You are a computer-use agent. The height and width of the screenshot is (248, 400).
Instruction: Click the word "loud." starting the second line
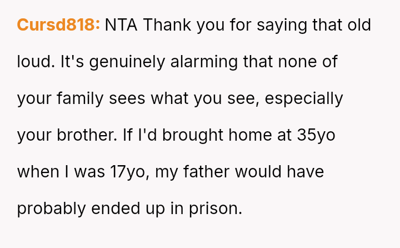[x=36, y=62]
